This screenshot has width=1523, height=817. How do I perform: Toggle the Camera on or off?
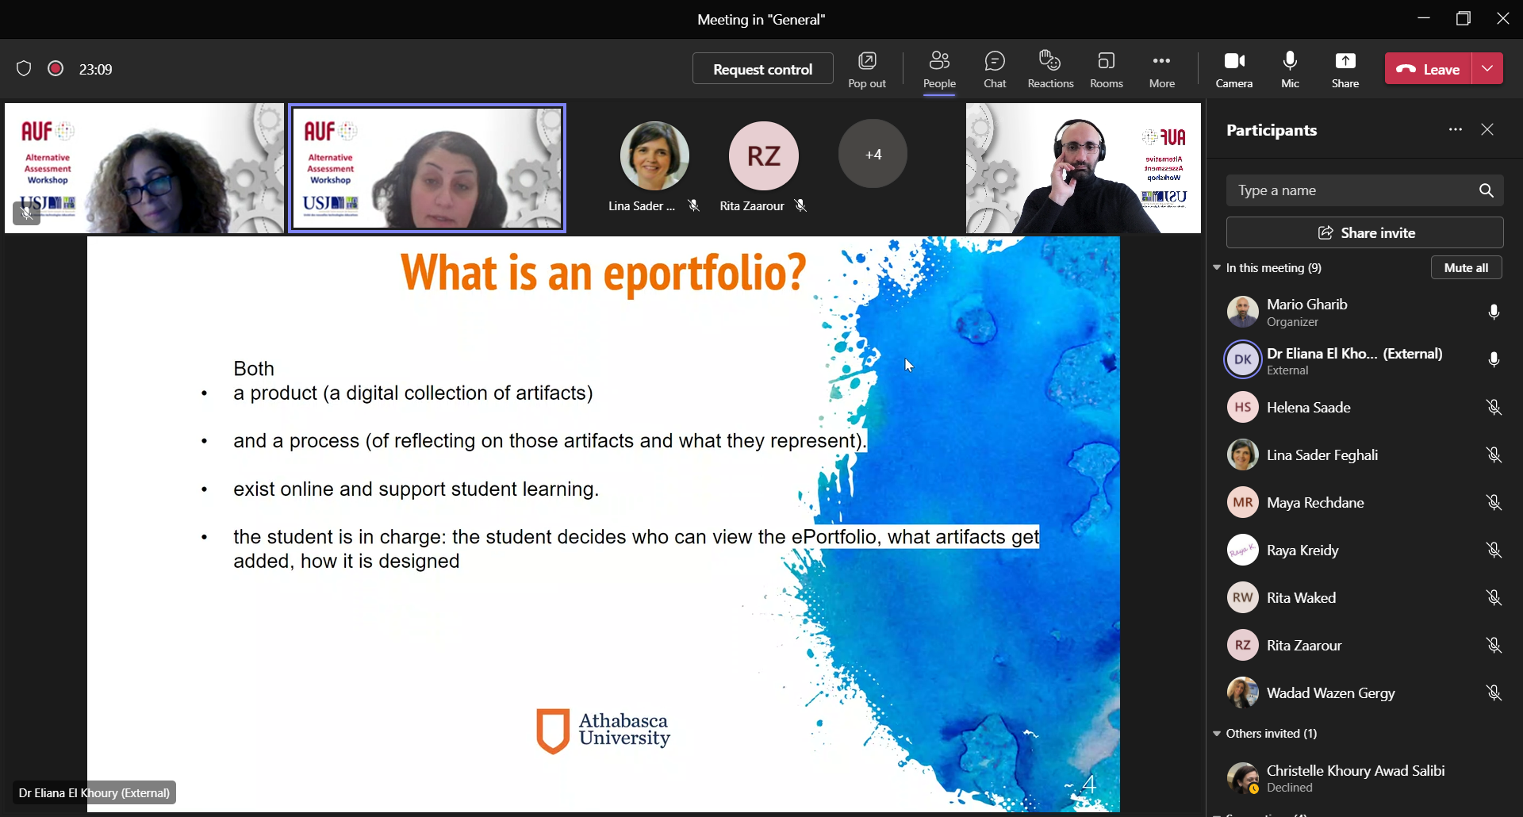point(1234,70)
